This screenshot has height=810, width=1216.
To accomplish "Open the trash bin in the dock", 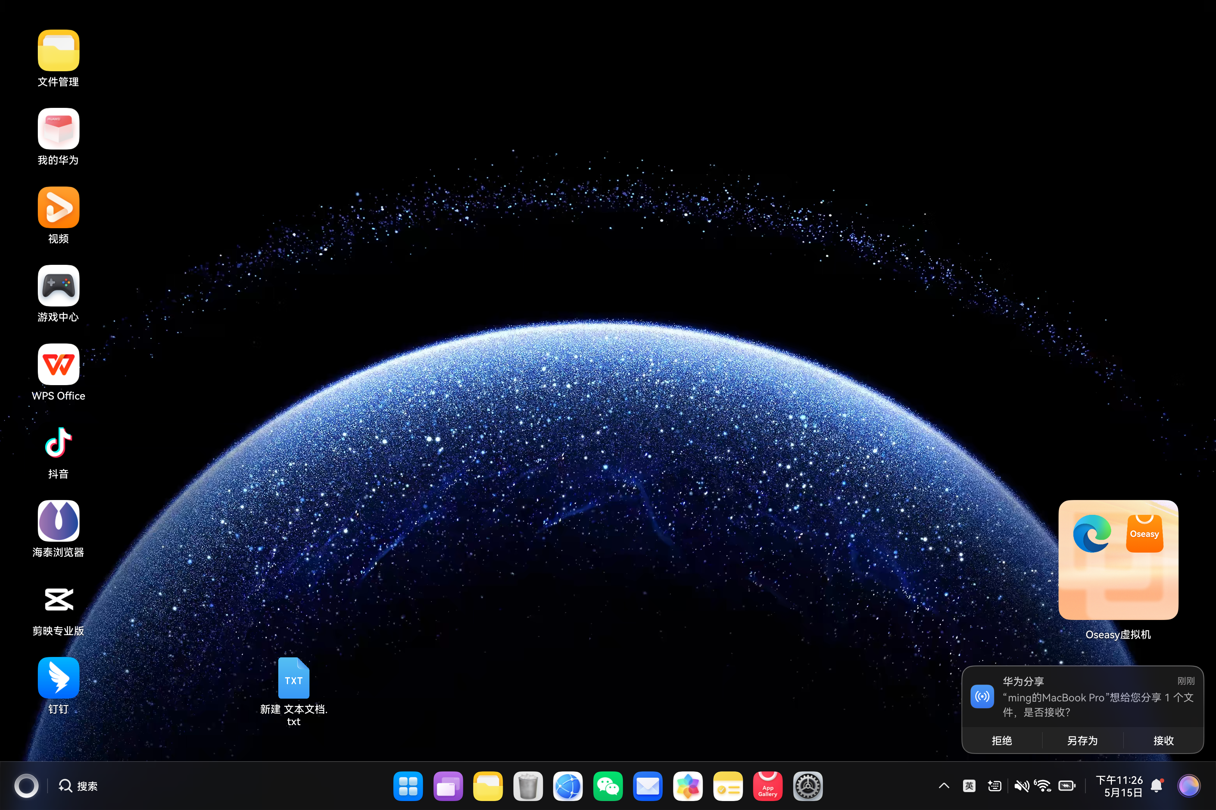I will pos(528,786).
